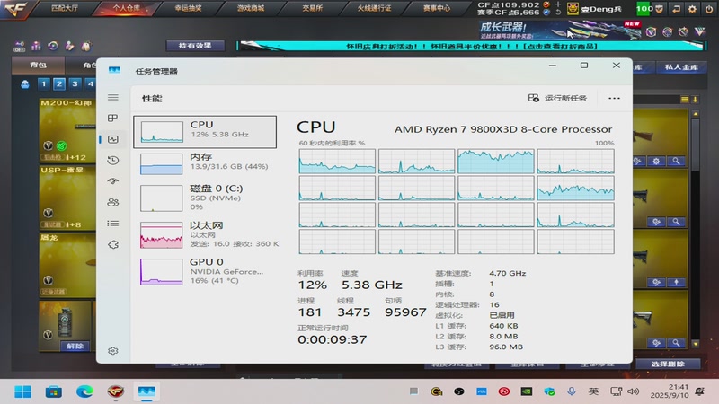Open 成长武器 banner advertisement
Image resolution: width=719 pixels, height=404 pixels.
(x=560, y=30)
